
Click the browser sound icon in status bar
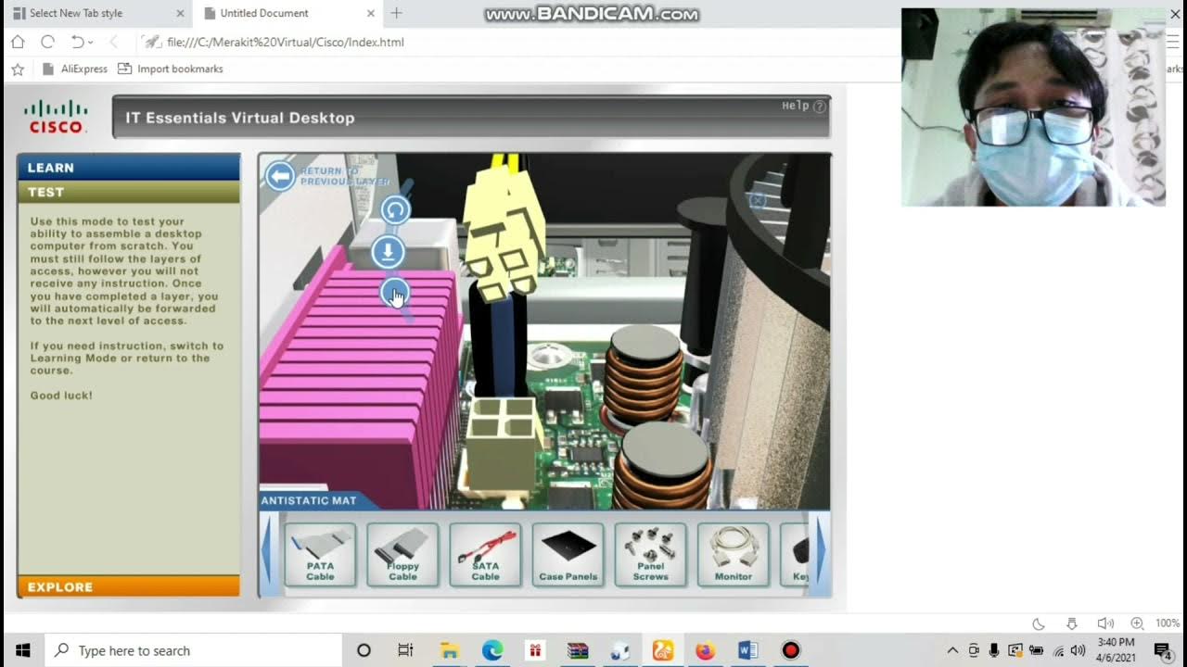(x=1105, y=623)
